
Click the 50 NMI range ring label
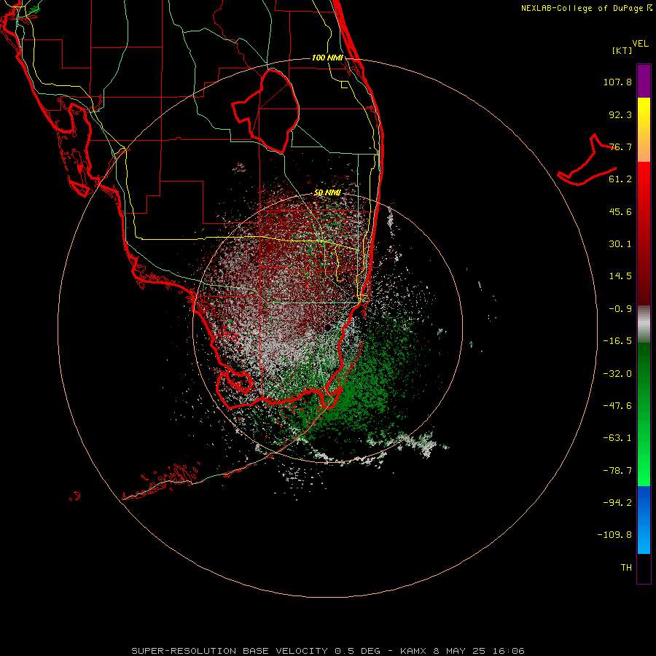point(327,192)
